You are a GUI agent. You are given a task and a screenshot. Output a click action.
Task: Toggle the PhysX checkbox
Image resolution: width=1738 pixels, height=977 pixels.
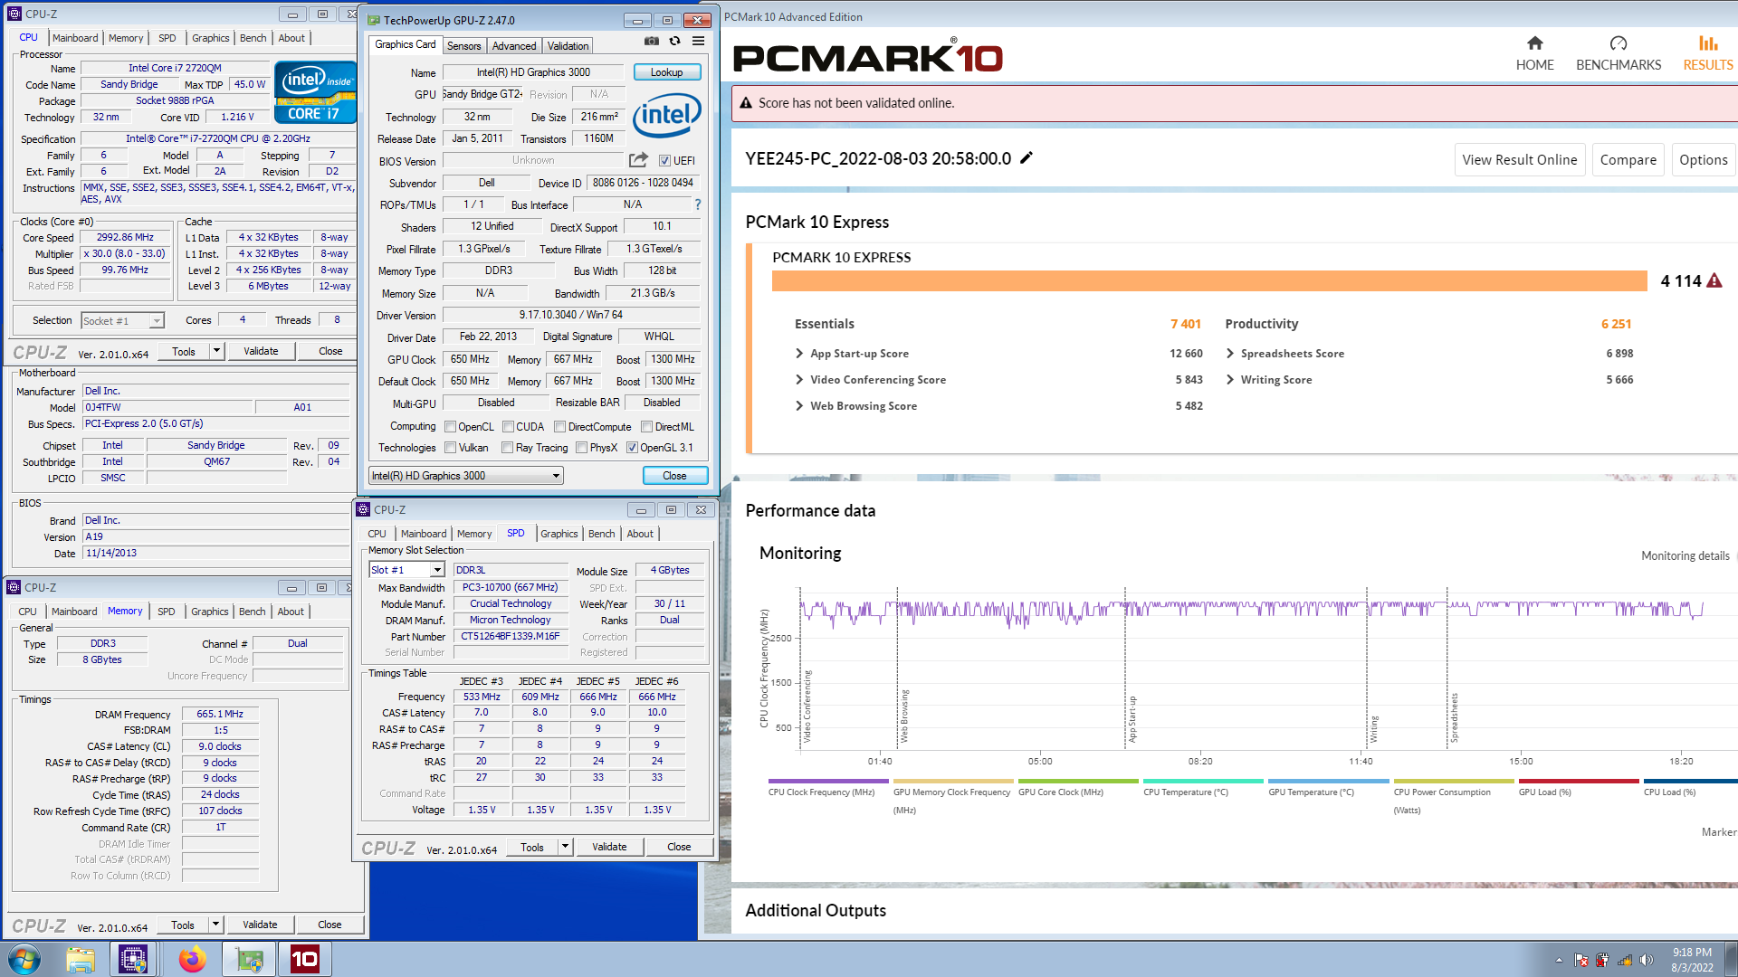click(582, 448)
